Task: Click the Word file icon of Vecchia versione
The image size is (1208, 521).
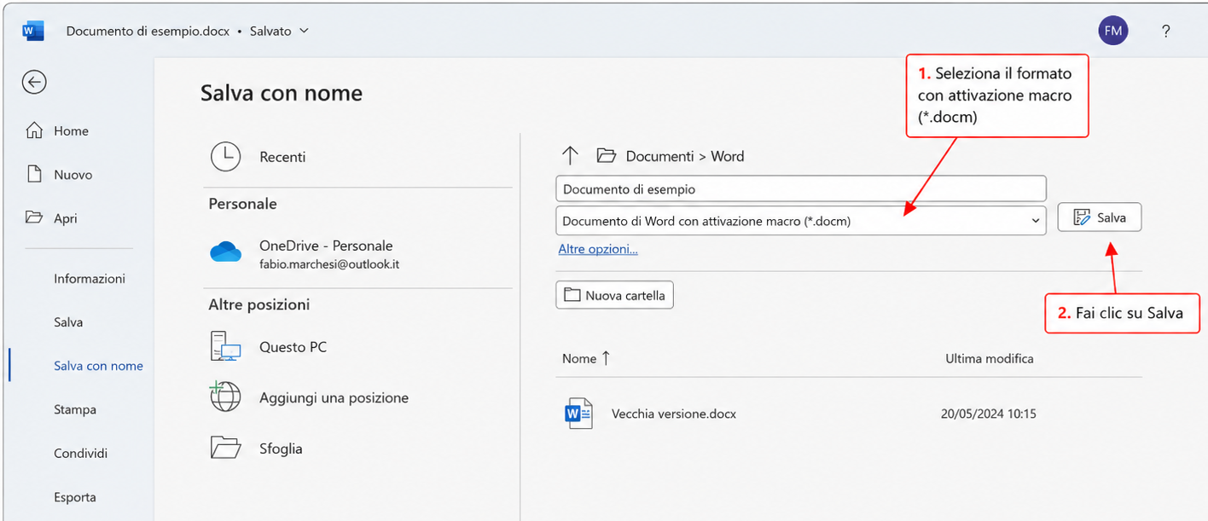Action: point(578,414)
